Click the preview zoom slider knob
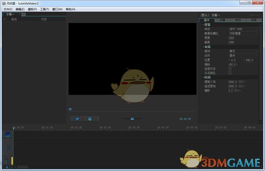The width and height of the screenshot is (265, 171). point(132,119)
